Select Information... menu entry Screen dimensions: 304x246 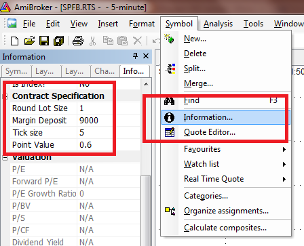(226, 117)
